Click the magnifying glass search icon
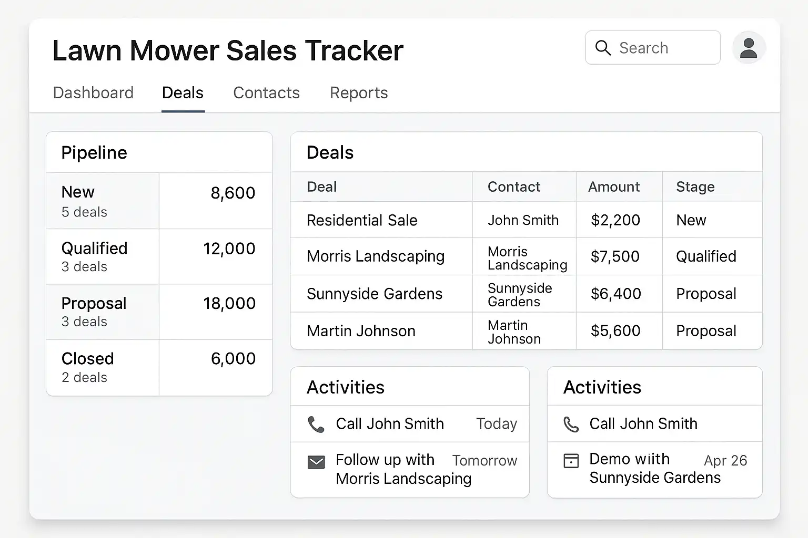 [603, 48]
